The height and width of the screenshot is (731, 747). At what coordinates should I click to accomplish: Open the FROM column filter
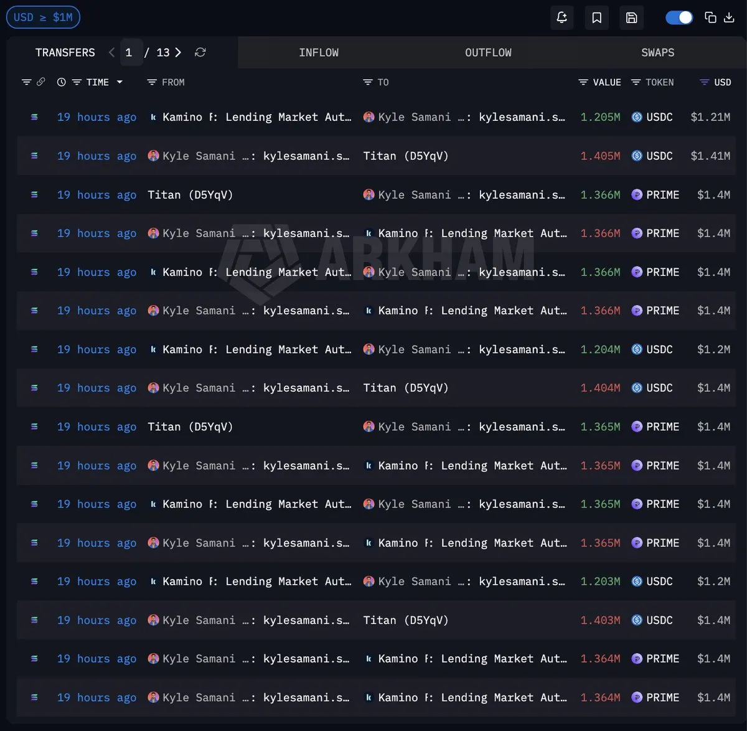pyautogui.click(x=151, y=82)
